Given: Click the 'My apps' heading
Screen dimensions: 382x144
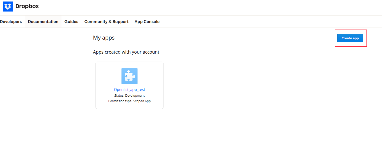Looking at the screenshot, I should tap(104, 38).
